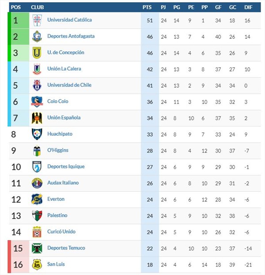Click the POS column header

(16, 7)
